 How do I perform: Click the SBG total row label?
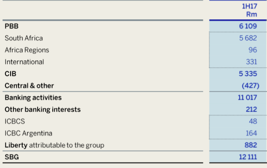tap(12, 157)
